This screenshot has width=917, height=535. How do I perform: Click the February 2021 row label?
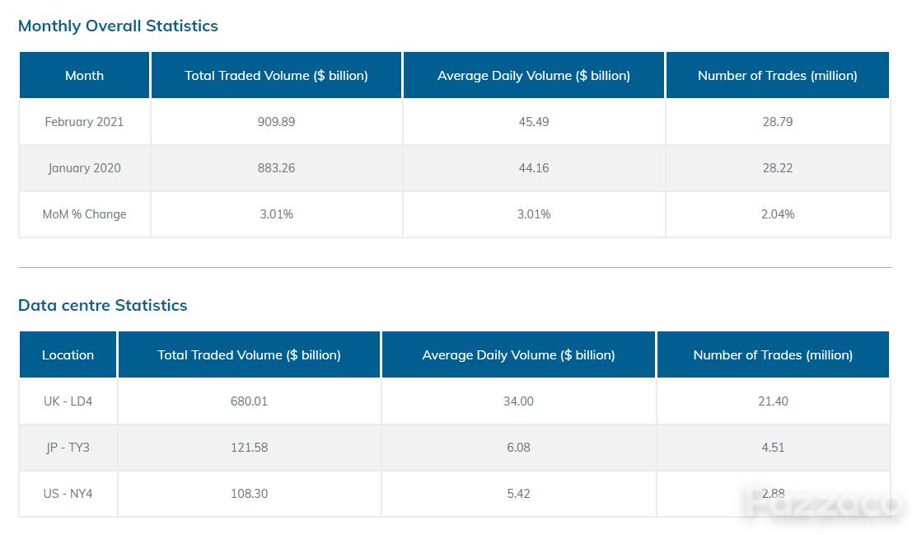84,122
